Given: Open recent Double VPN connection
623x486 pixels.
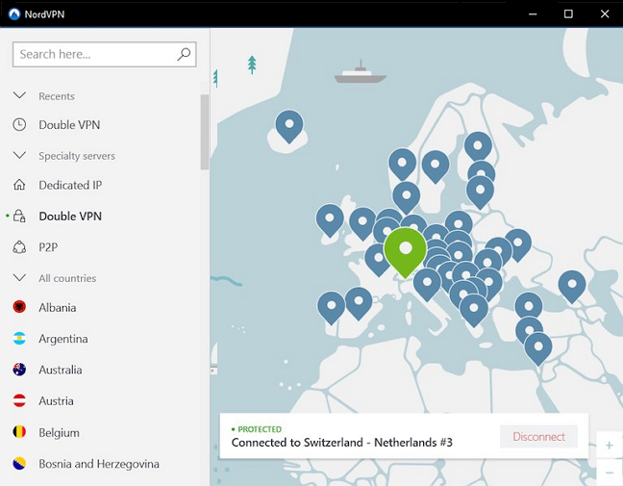Looking at the screenshot, I should tap(69, 124).
